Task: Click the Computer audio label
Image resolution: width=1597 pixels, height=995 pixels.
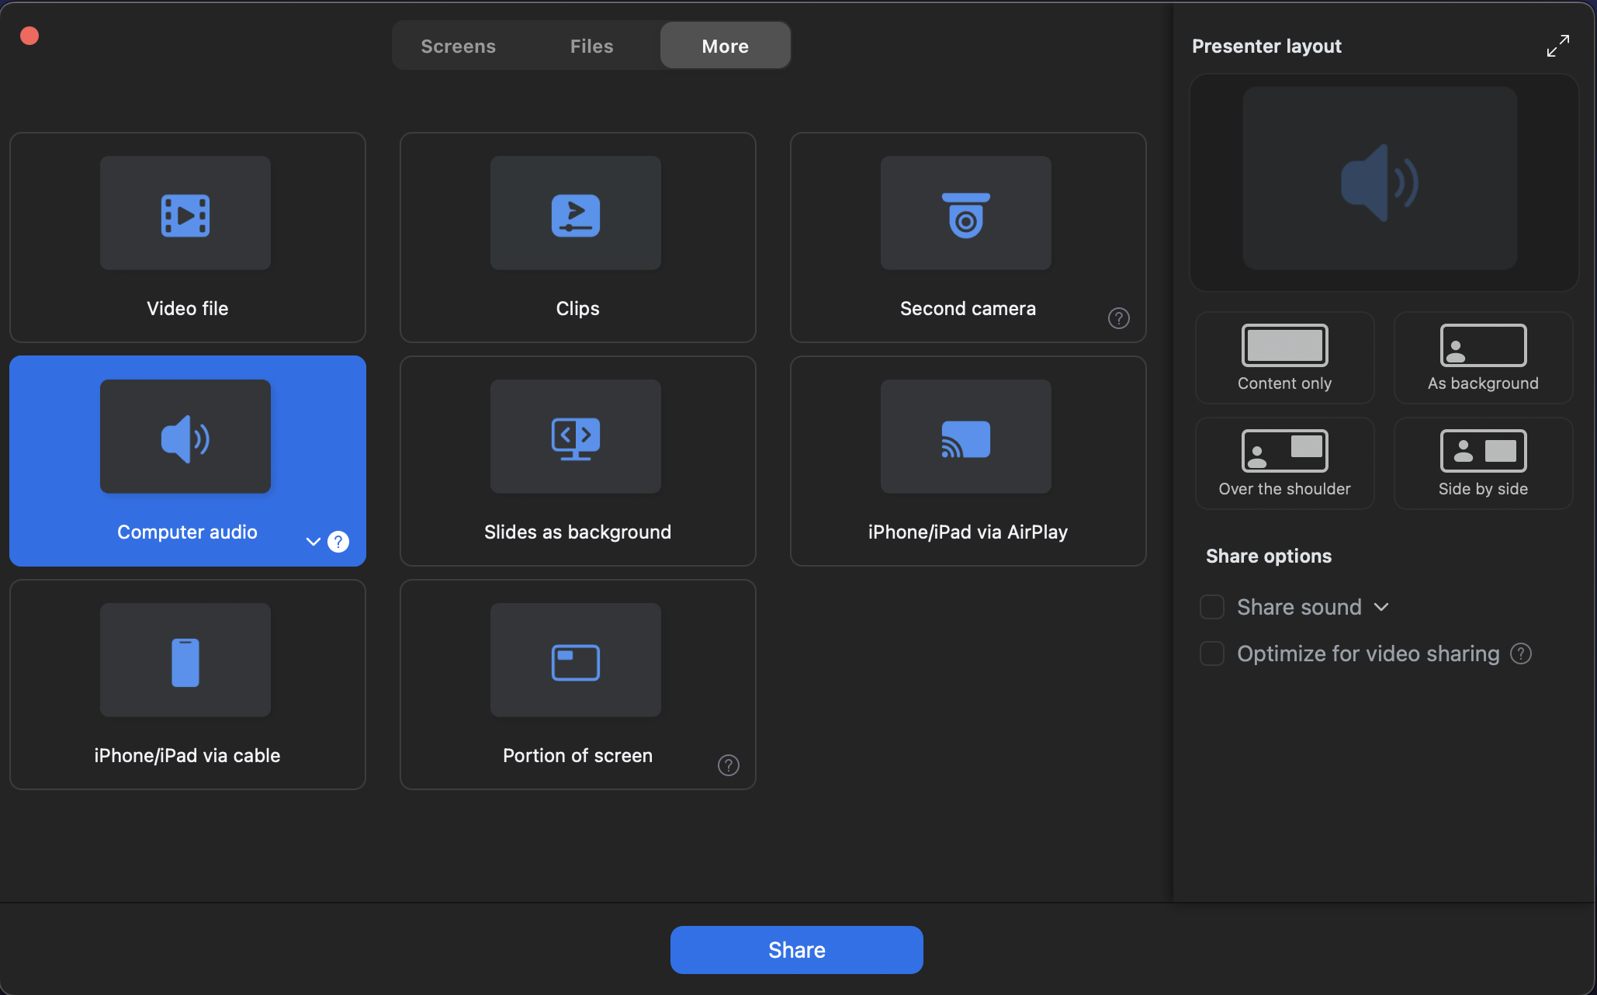Action: tap(187, 532)
